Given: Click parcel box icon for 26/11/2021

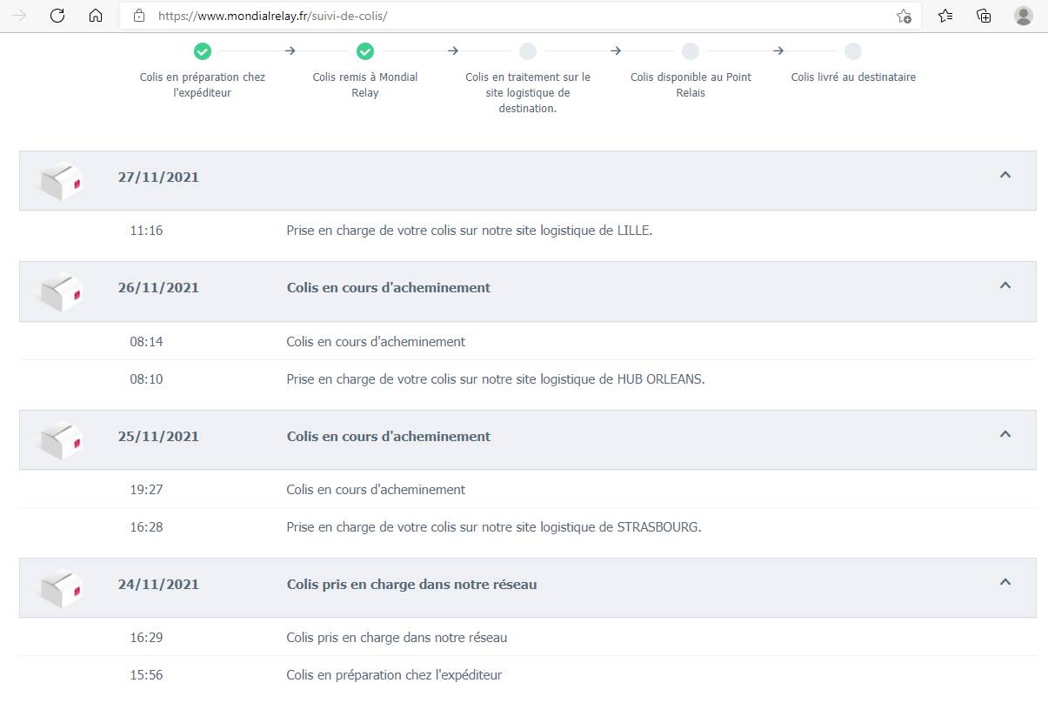Looking at the screenshot, I should tap(62, 291).
